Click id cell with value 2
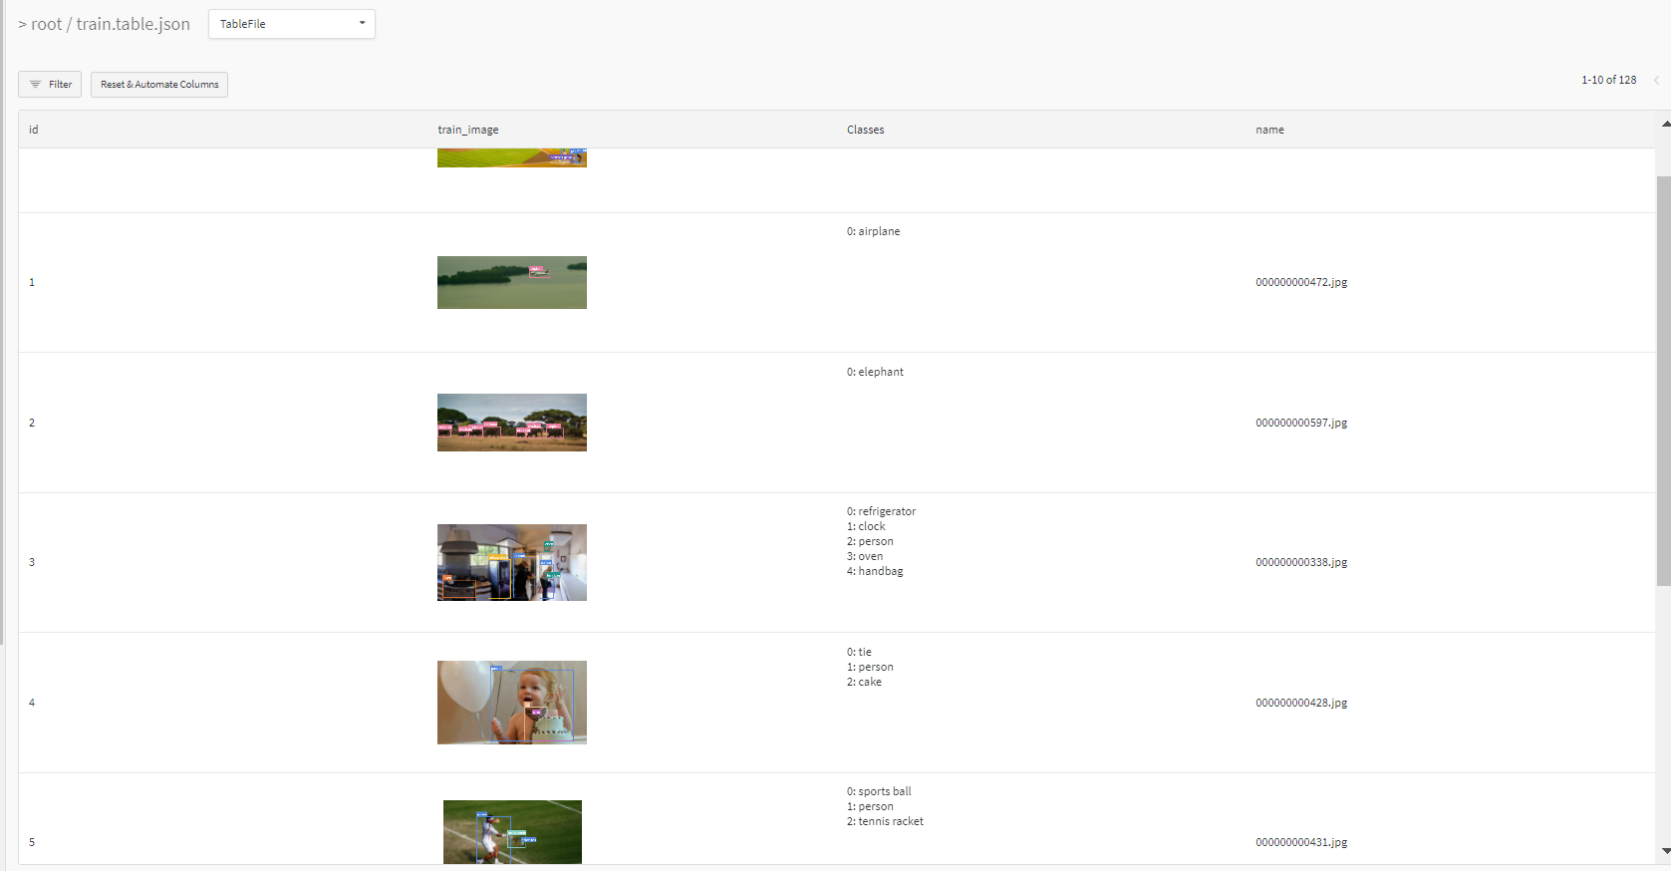The width and height of the screenshot is (1671, 871). pos(32,423)
